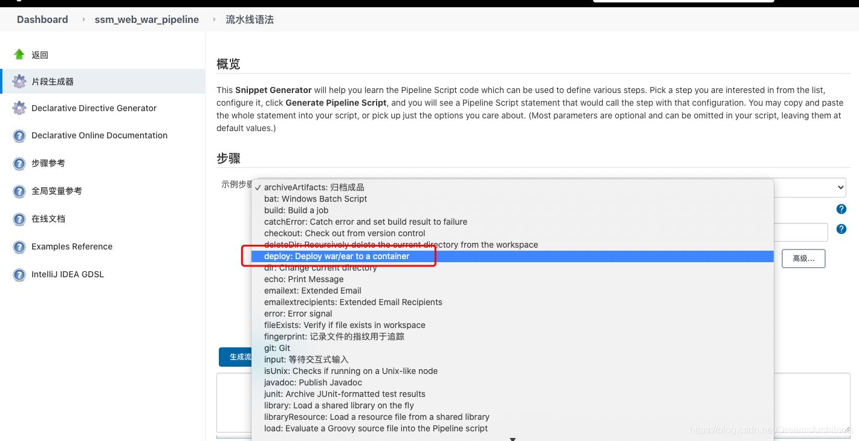Viewport: 859px width, 441px height.
Task: Expand the 示例步骤 select box arrow
Action: (840, 187)
